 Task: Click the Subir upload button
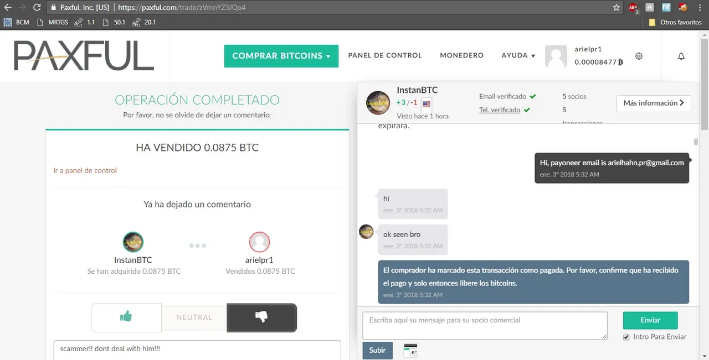coord(378,351)
